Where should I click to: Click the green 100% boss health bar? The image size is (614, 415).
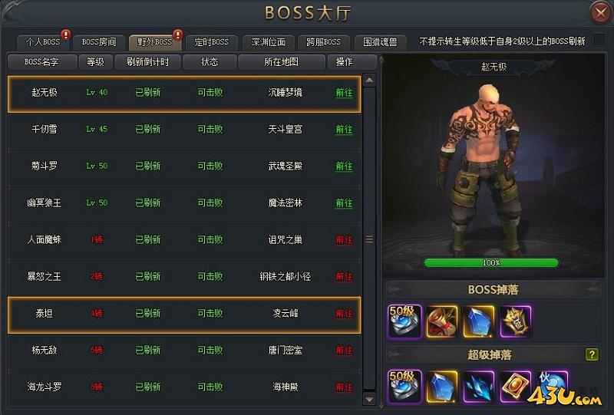[x=491, y=262]
